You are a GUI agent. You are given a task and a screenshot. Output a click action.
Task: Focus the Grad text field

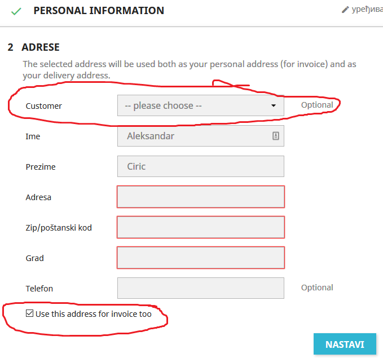click(x=200, y=258)
